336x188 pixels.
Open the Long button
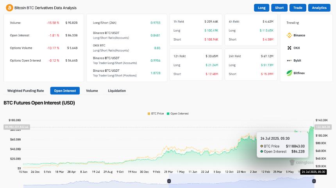(x=261, y=8)
